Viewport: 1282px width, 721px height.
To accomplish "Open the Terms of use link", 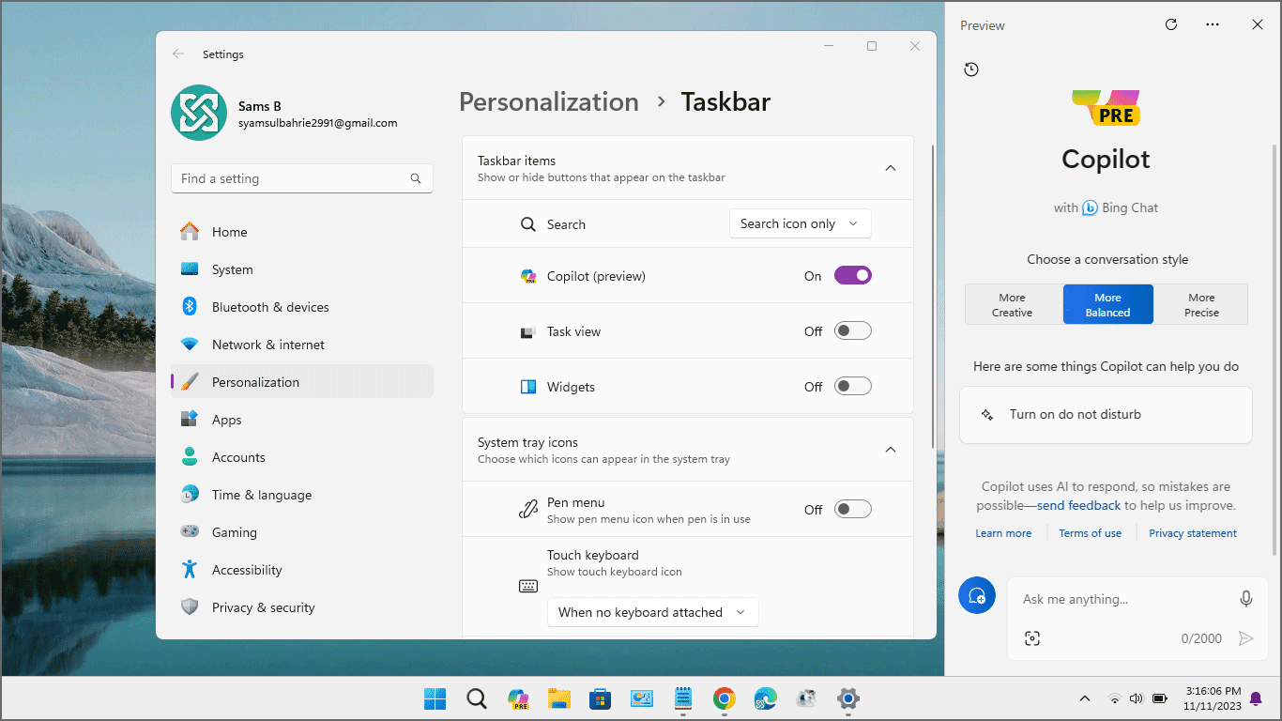I will [x=1090, y=533].
